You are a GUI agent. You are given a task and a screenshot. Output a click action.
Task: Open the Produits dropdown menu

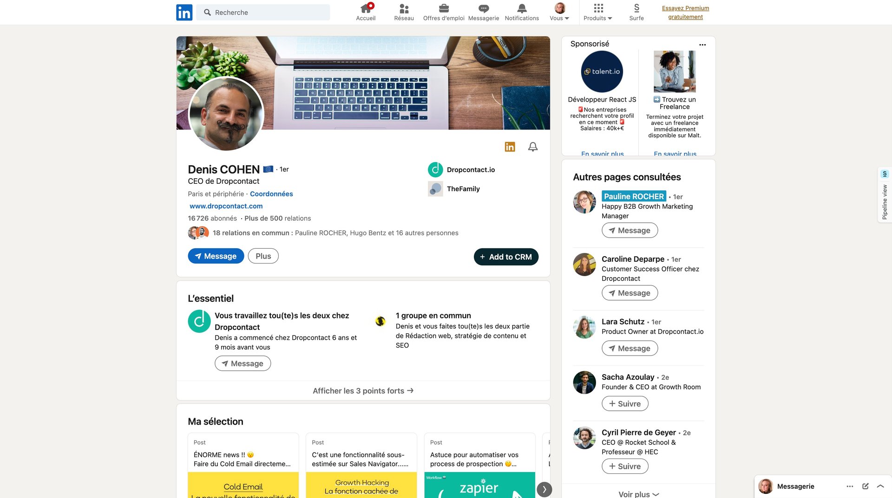(x=598, y=12)
